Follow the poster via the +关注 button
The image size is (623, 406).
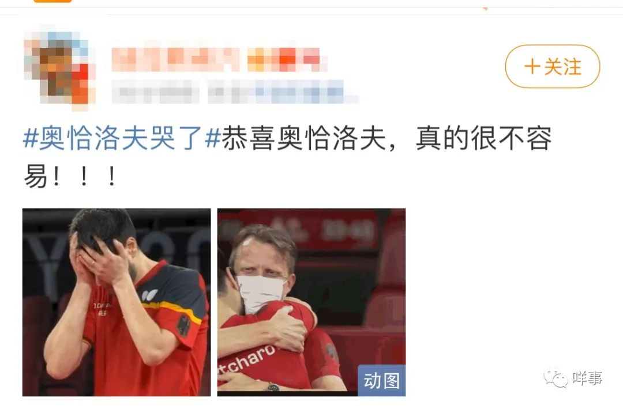pos(552,66)
